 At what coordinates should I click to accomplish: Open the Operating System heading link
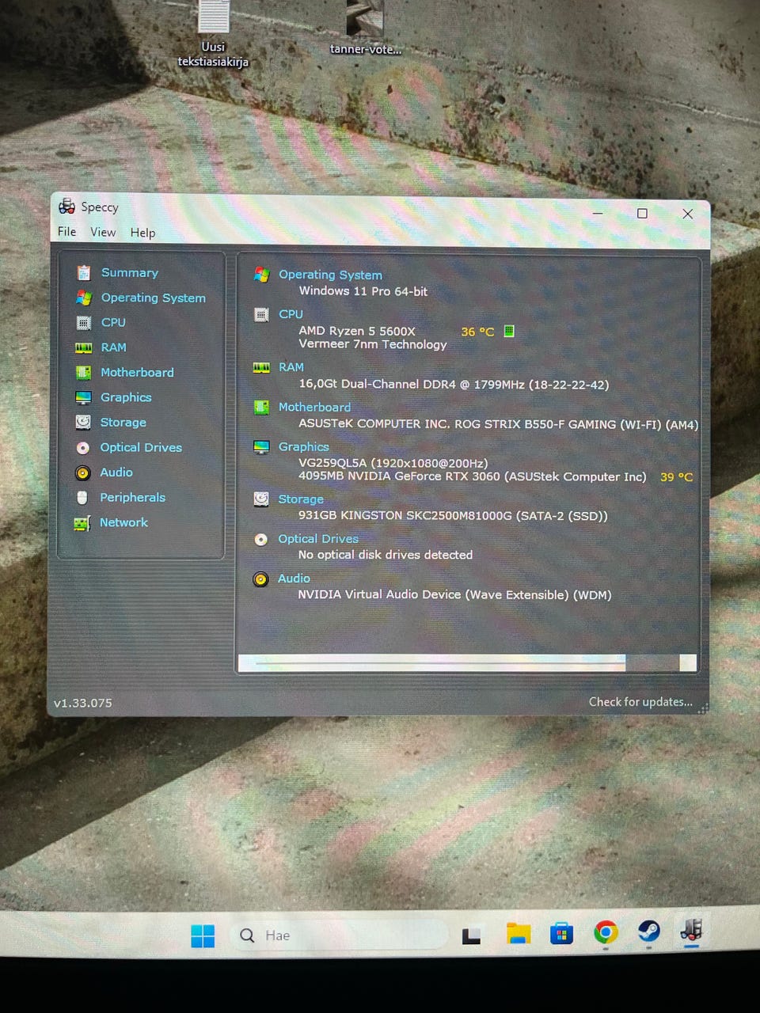pos(330,275)
